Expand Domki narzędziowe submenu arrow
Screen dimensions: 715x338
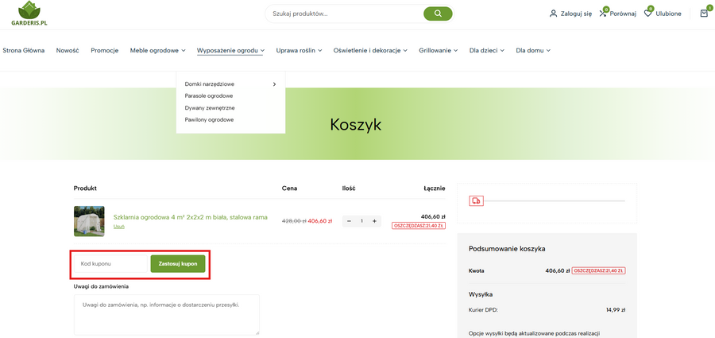274,84
